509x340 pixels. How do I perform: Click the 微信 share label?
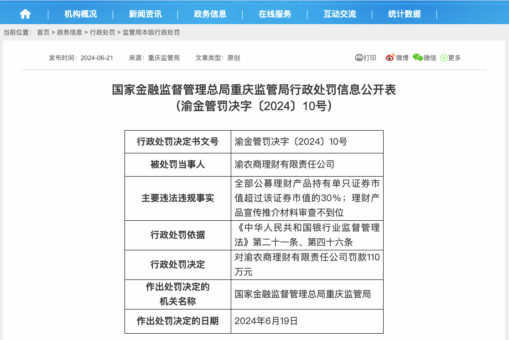(430, 58)
